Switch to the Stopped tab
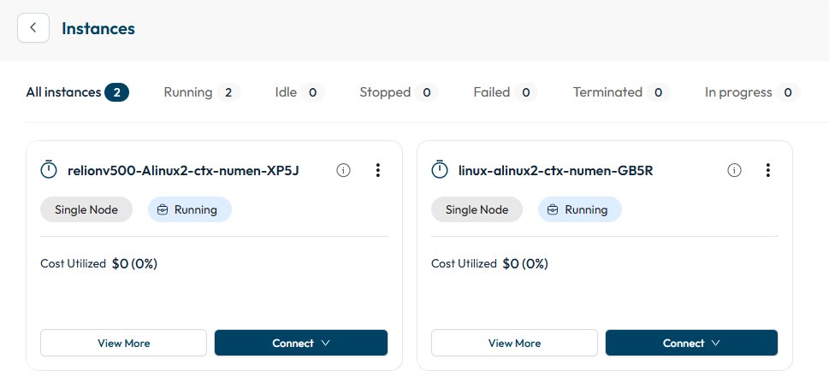Viewport: 829px width, 388px height. coord(399,92)
